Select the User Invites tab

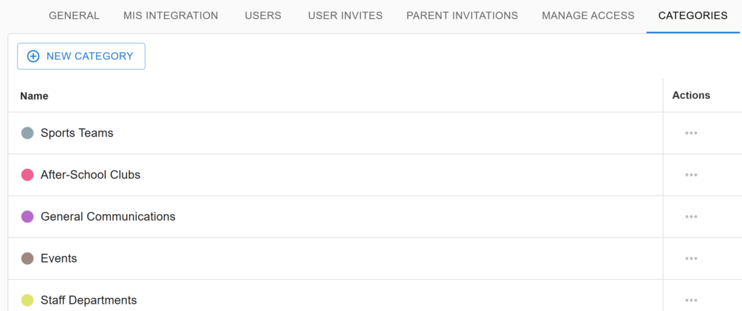point(346,16)
